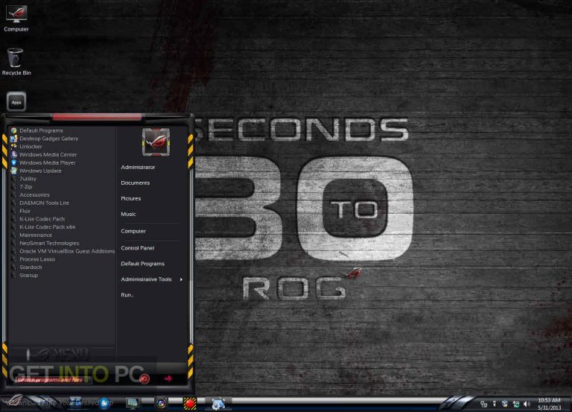The height and width of the screenshot is (412, 572).
Task: Open the clock showing 10:53 AM
Action: click(x=549, y=404)
